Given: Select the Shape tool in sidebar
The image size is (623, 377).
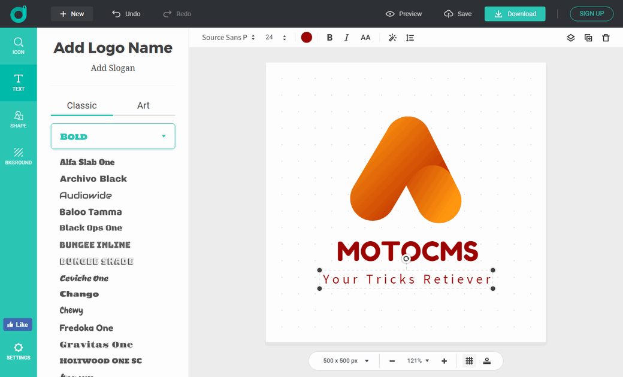Looking at the screenshot, I should point(19,119).
